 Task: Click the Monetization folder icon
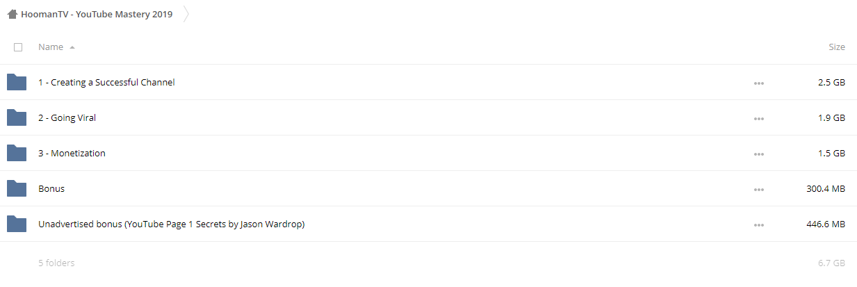pos(17,153)
